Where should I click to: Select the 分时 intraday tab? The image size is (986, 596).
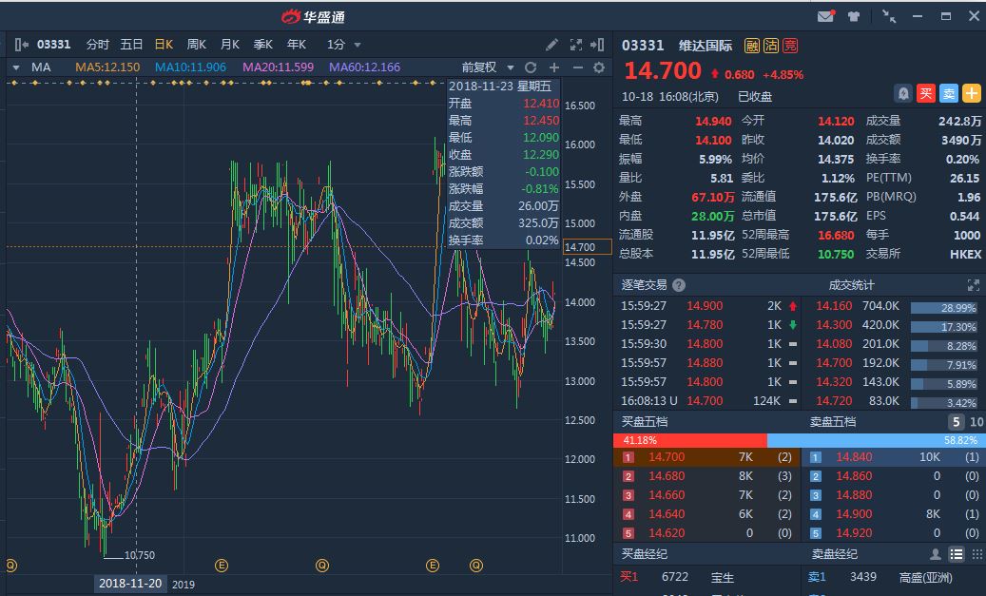coord(98,45)
